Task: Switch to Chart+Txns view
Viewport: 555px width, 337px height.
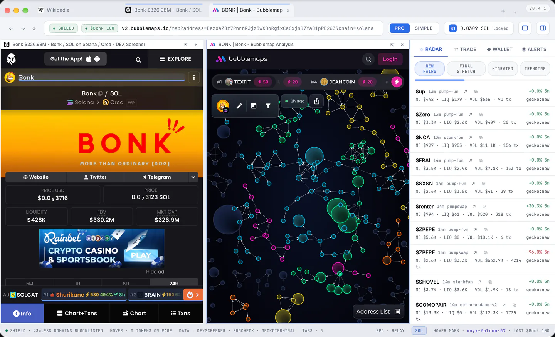Action: (x=77, y=313)
